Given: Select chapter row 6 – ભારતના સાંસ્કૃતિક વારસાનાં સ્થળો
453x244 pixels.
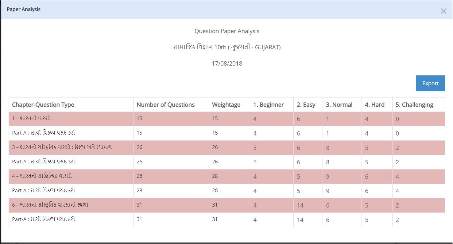Looking at the screenshot, I should pos(50,205).
